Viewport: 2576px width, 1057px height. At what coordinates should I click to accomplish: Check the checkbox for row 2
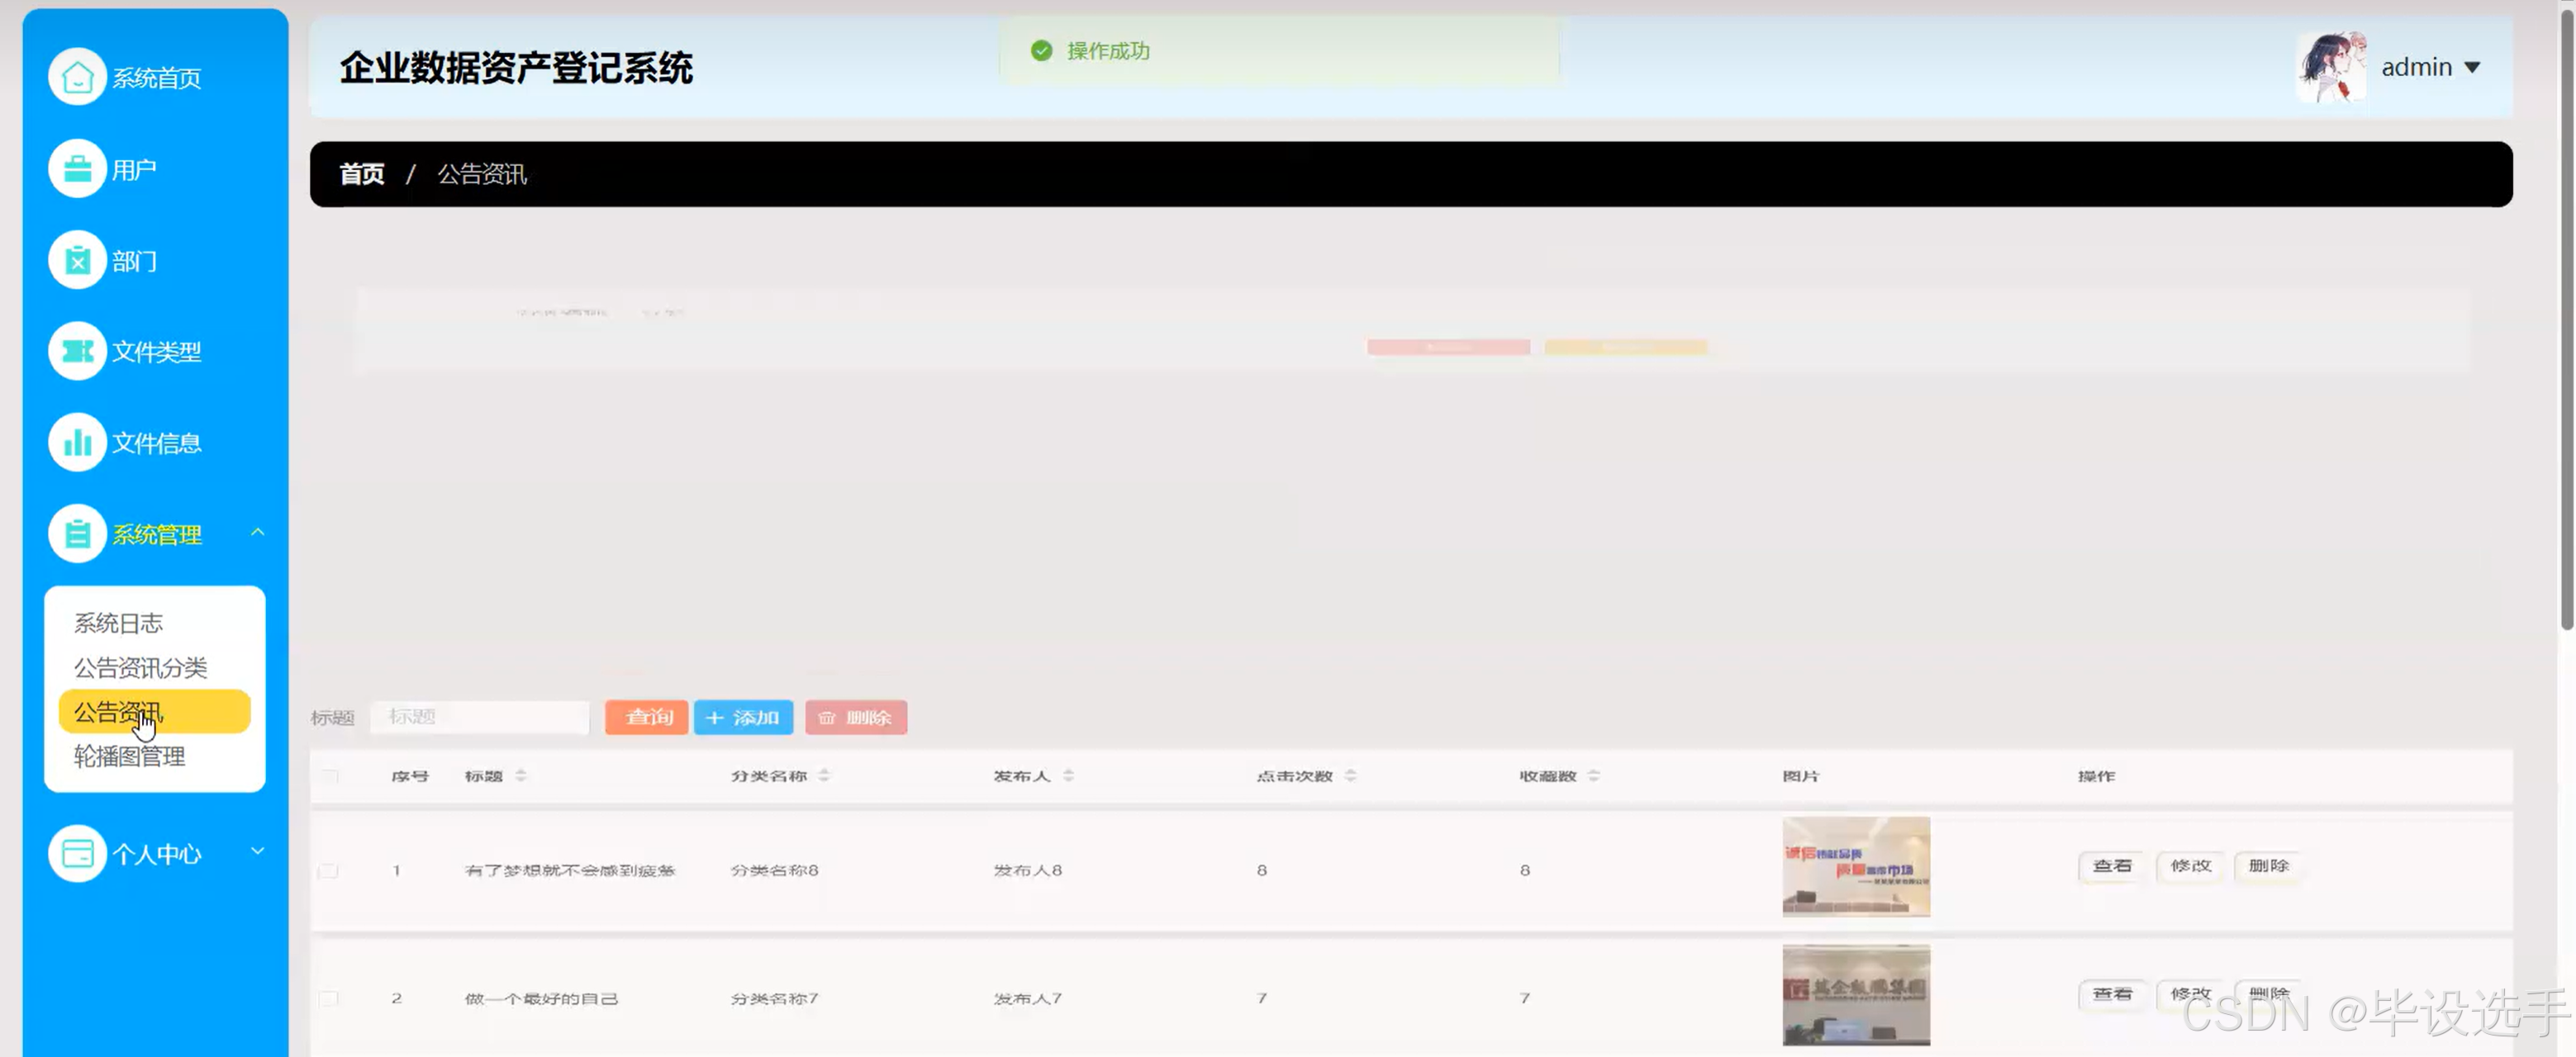click(329, 998)
